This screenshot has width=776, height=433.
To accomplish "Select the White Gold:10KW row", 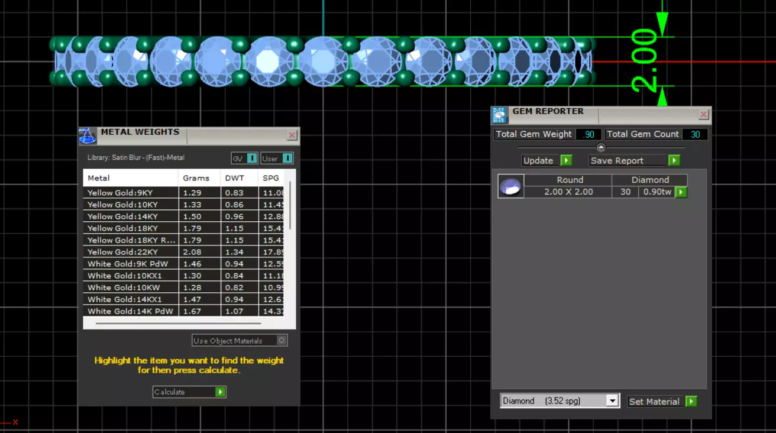I will pos(183,287).
